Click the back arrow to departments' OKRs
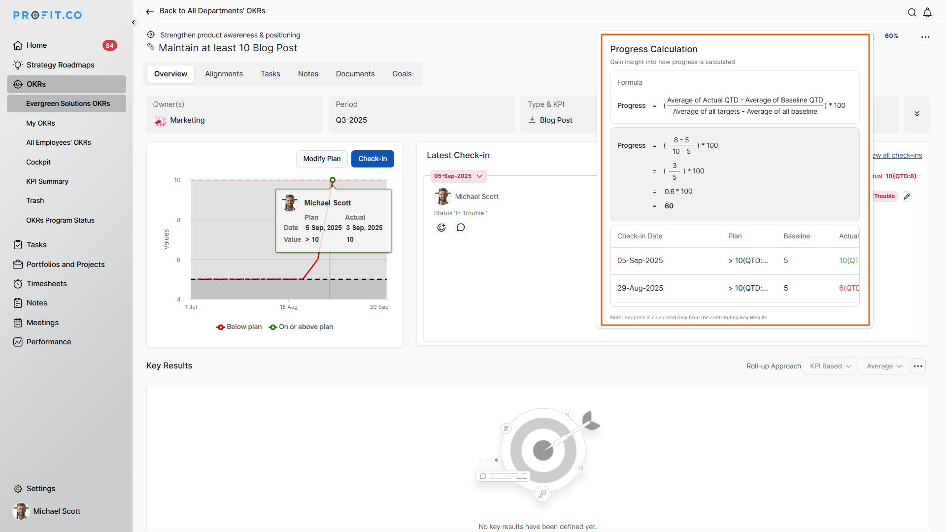 coord(150,11)
